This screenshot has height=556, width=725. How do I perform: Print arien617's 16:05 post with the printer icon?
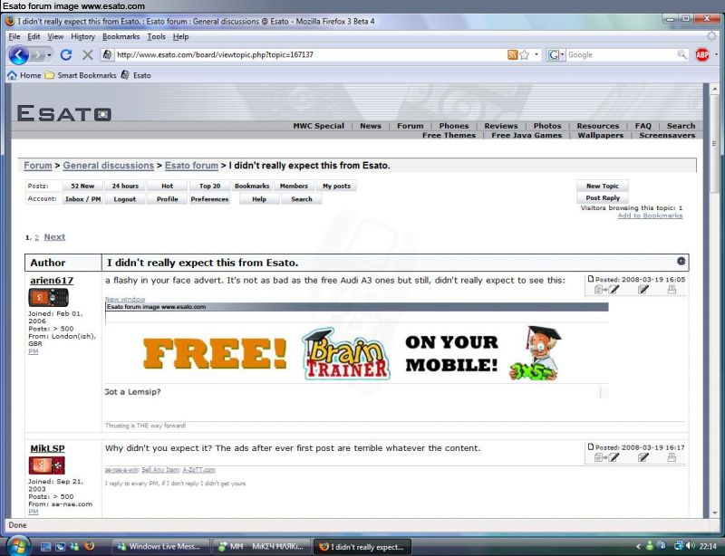(672, 290)
